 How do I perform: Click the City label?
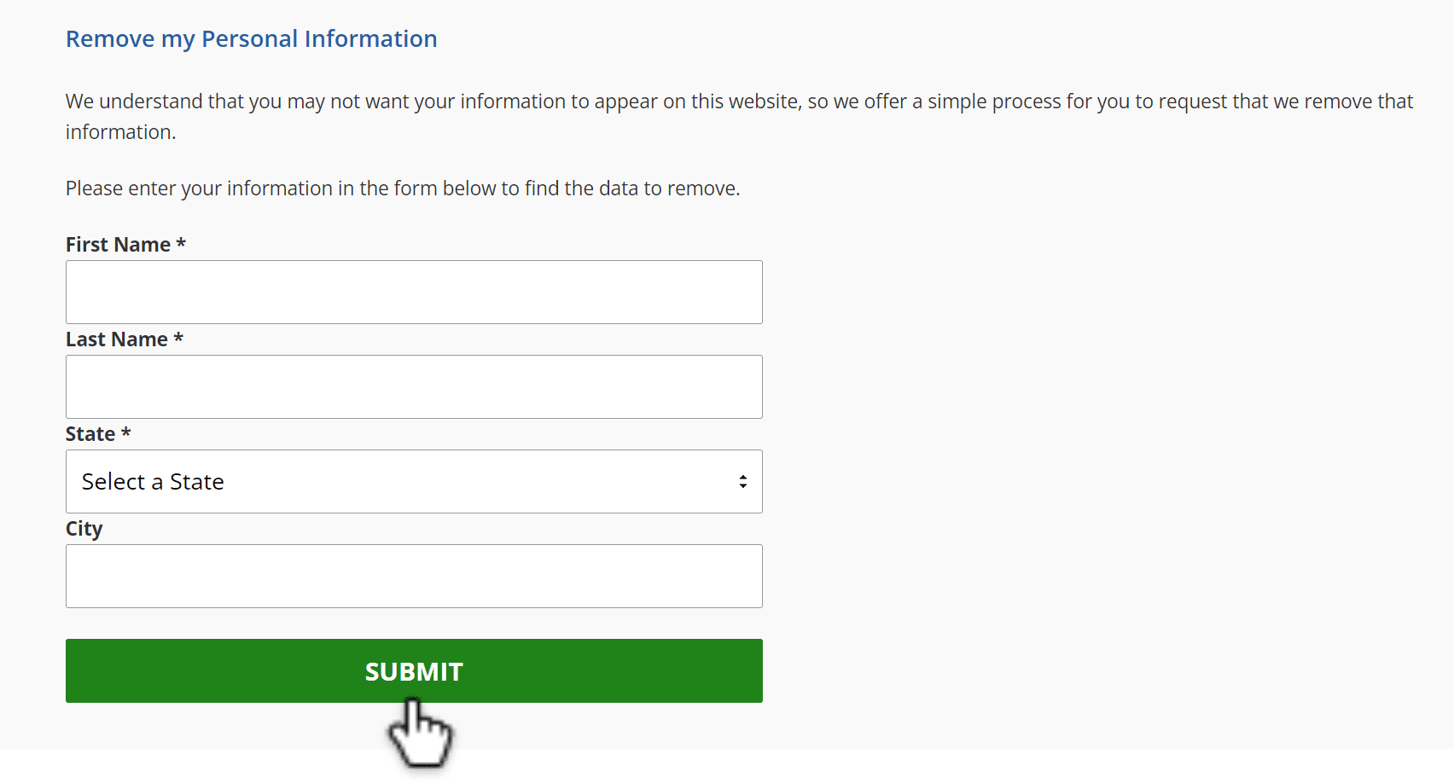tap(84, 529)
